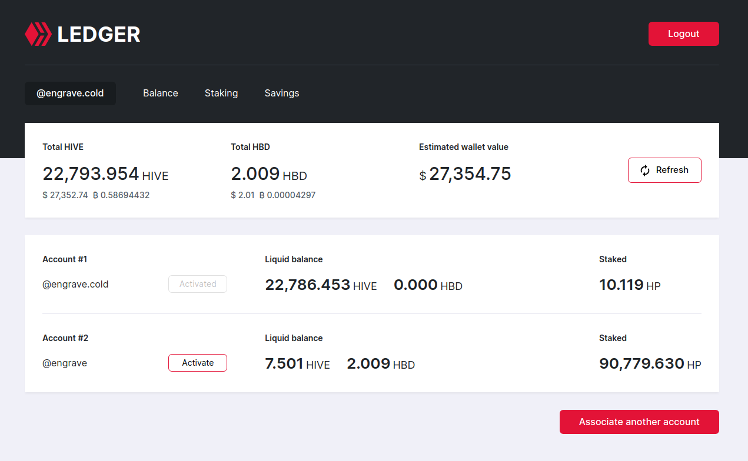The height and width of the screenshot is (461, 748).
Task: Refresh the wallet balances
Action: click(x=664, y=171)
